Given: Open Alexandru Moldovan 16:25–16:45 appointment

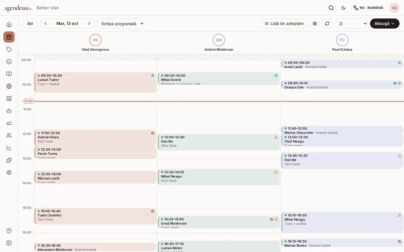Looking at the screenshot, I should pyautogui.click(x=96, y=247).
